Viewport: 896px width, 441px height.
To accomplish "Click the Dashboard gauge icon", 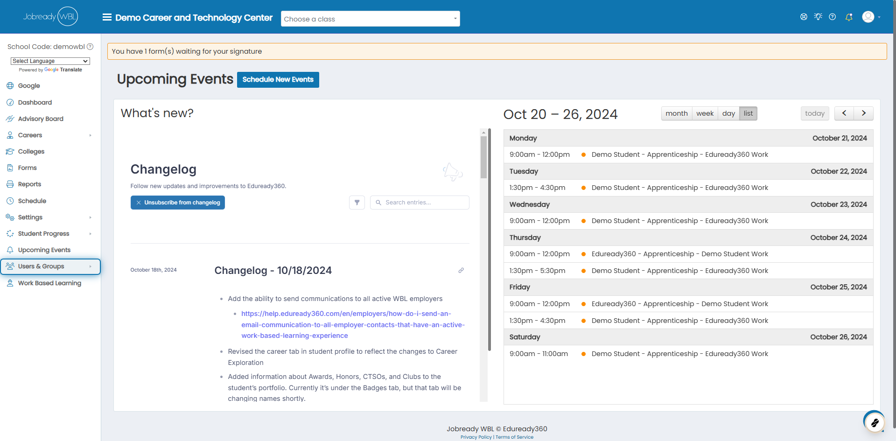I will pyautogui.click(x=10, y=102).
